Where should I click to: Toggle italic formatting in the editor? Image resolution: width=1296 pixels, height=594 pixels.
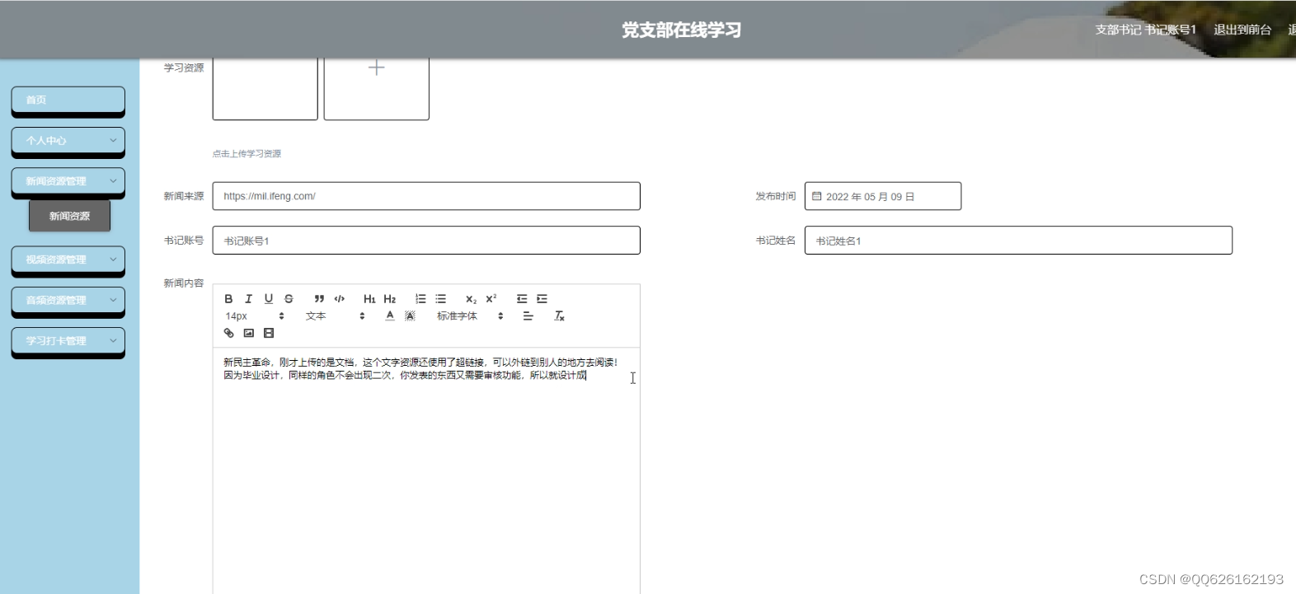click(248, 299)
